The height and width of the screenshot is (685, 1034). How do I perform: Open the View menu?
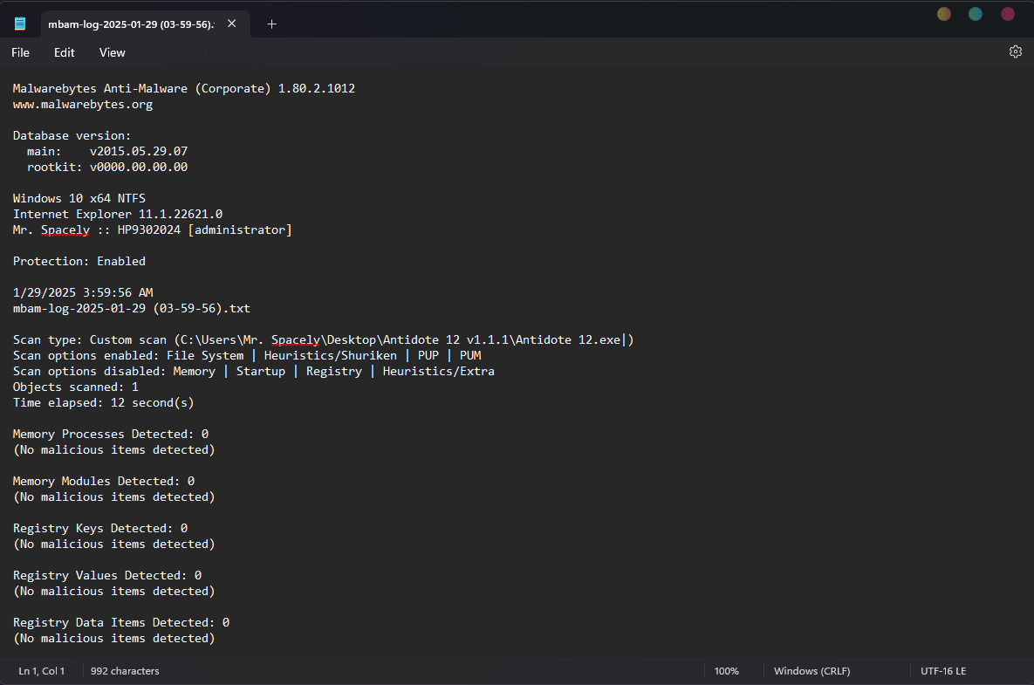click(x=113, y=52)
